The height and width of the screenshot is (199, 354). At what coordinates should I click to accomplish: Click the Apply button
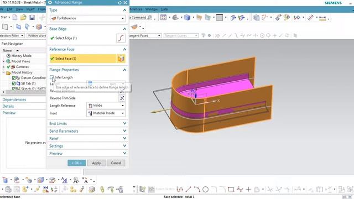pyautogui.click(x=96, y=163)
